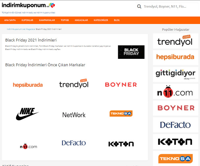Open Teknosa logo in featured brands
This screenshot has width=200, height=166.
[121, 113]
